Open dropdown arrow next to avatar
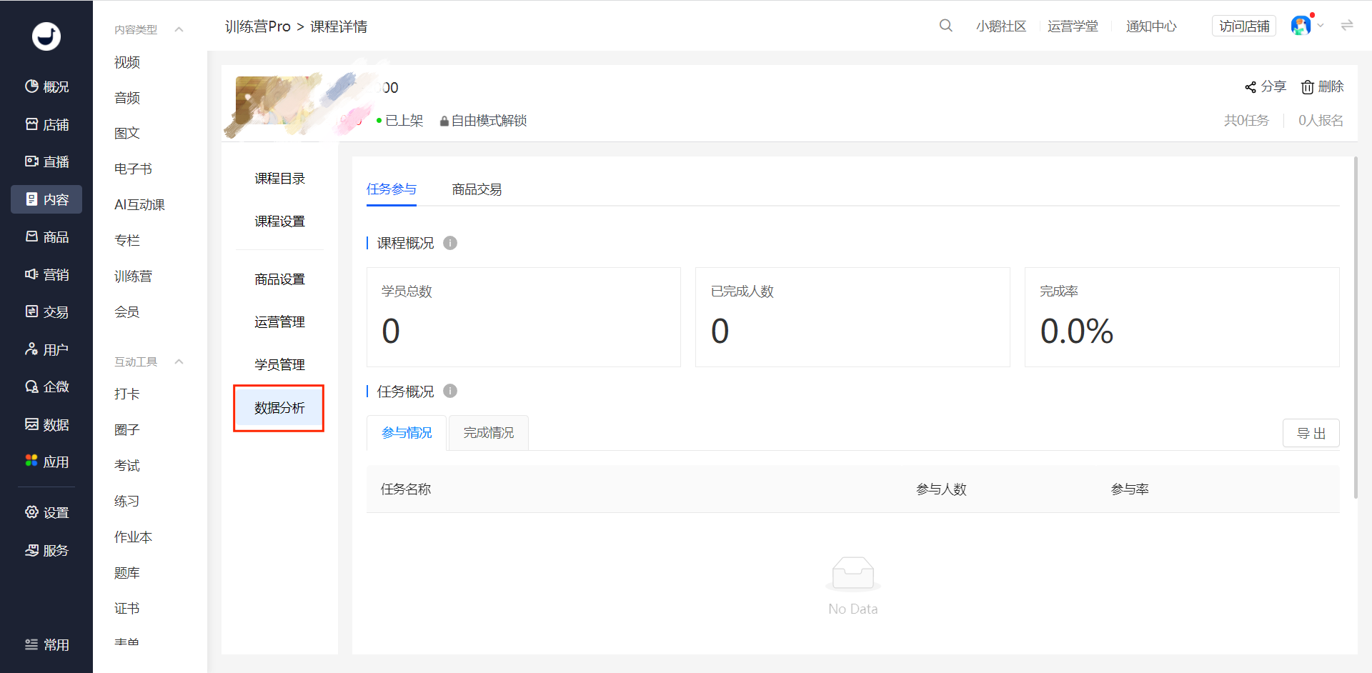 (x=1321, y=26)
